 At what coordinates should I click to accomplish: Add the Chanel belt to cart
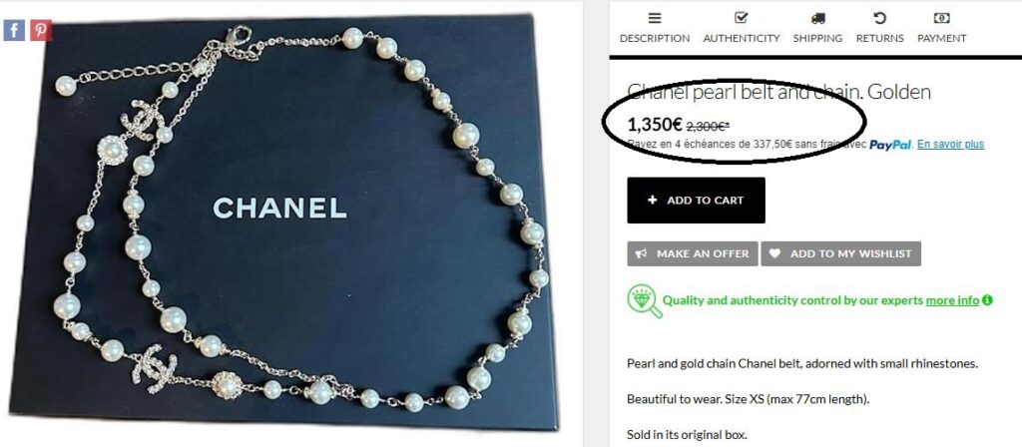696,200
